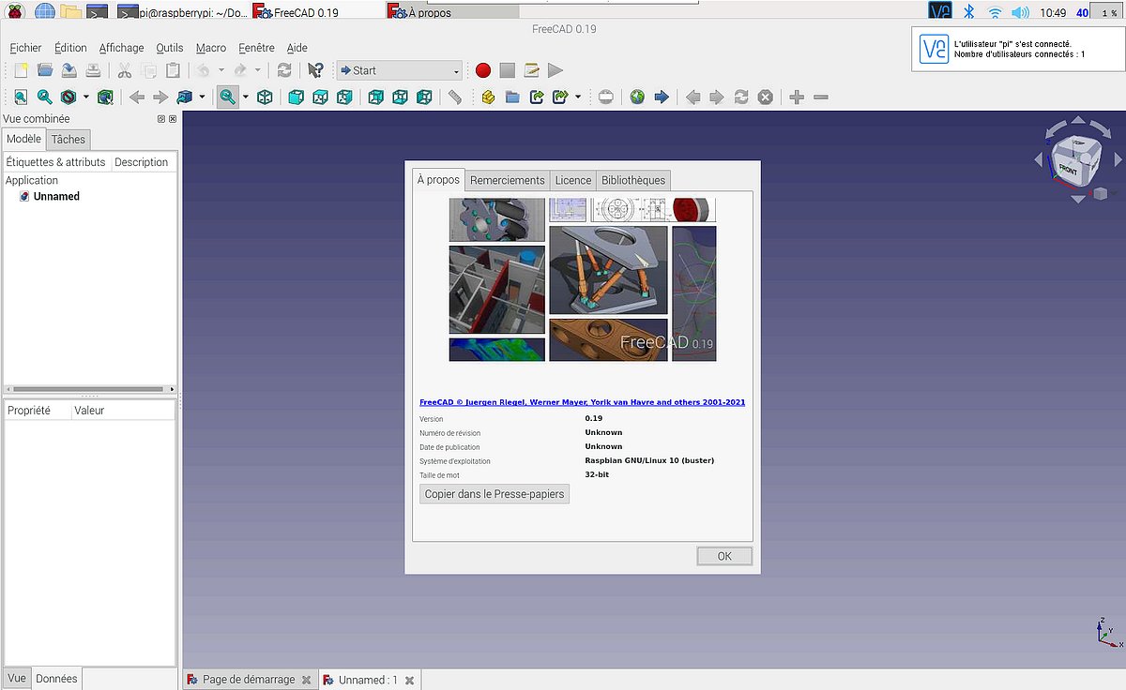Viewport: 1126px width, 690px height.
Task: Click the model tree horizontal scrollbar
Action: pyautogui.click(x=89, y=389)
